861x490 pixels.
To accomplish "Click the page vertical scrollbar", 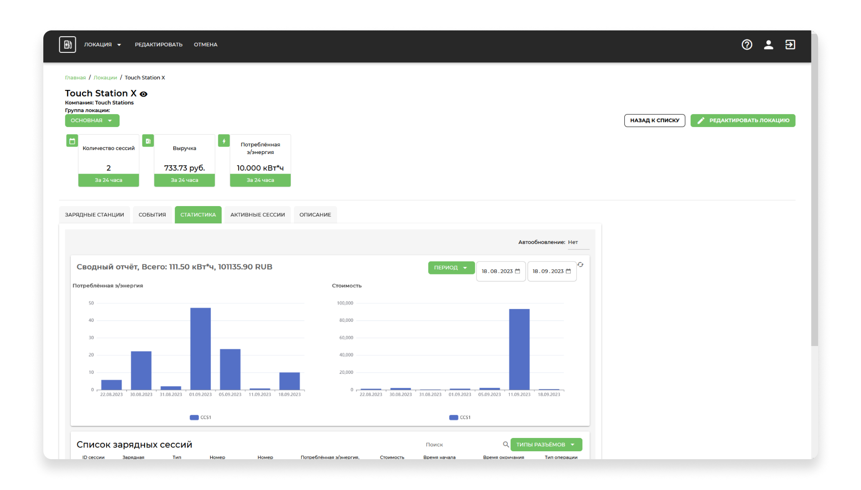I will [814, 189].
